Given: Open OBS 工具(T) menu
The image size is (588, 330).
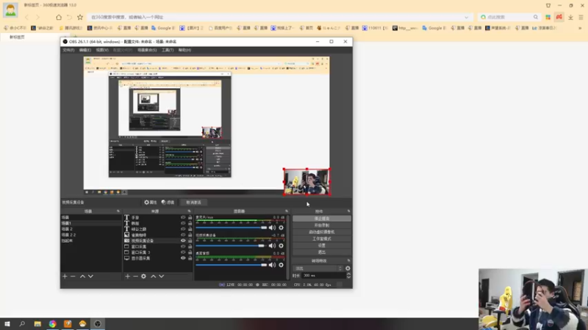Looking at the screenshot, I should [x=168, y=50].
